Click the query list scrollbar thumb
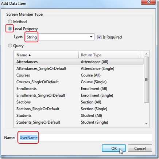This screenshot has width=159, height=159. [146, 80]
